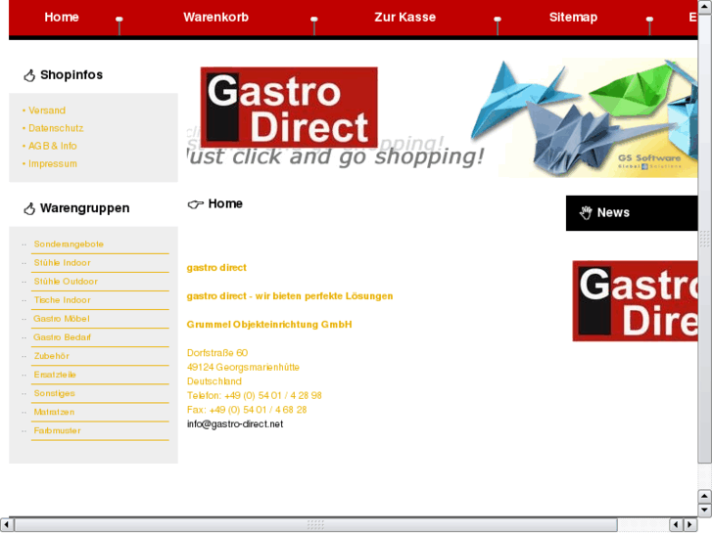
Task: Open the Impressum link
Action: coord(53,163)
